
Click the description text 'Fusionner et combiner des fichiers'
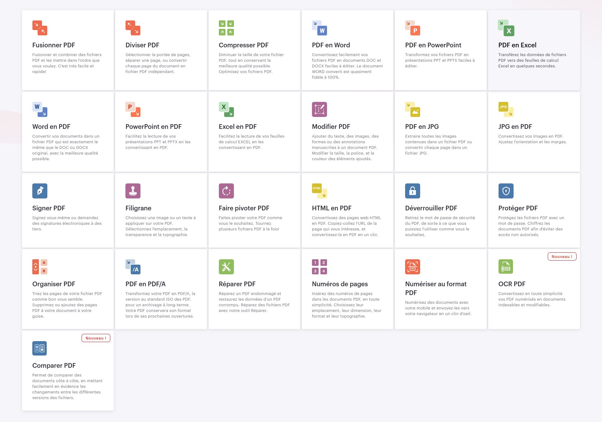67,55
